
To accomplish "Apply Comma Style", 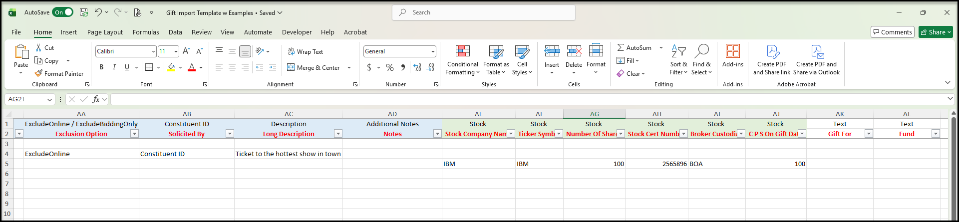I will tap(403, 67).
